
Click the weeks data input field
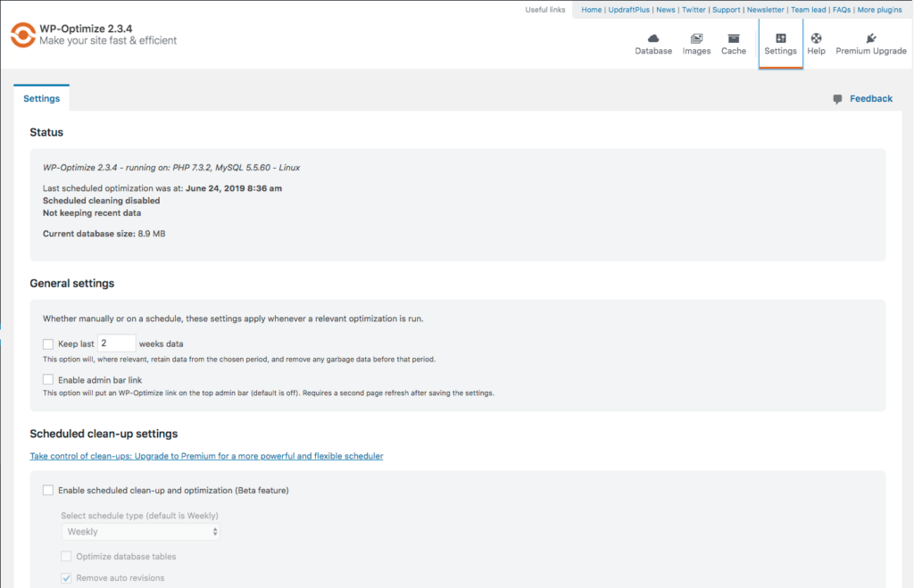click(x=116, y=343)
